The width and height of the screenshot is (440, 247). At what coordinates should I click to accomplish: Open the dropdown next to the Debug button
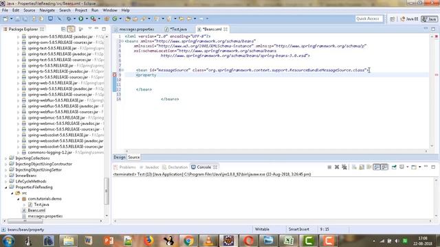tap(74, 19)
